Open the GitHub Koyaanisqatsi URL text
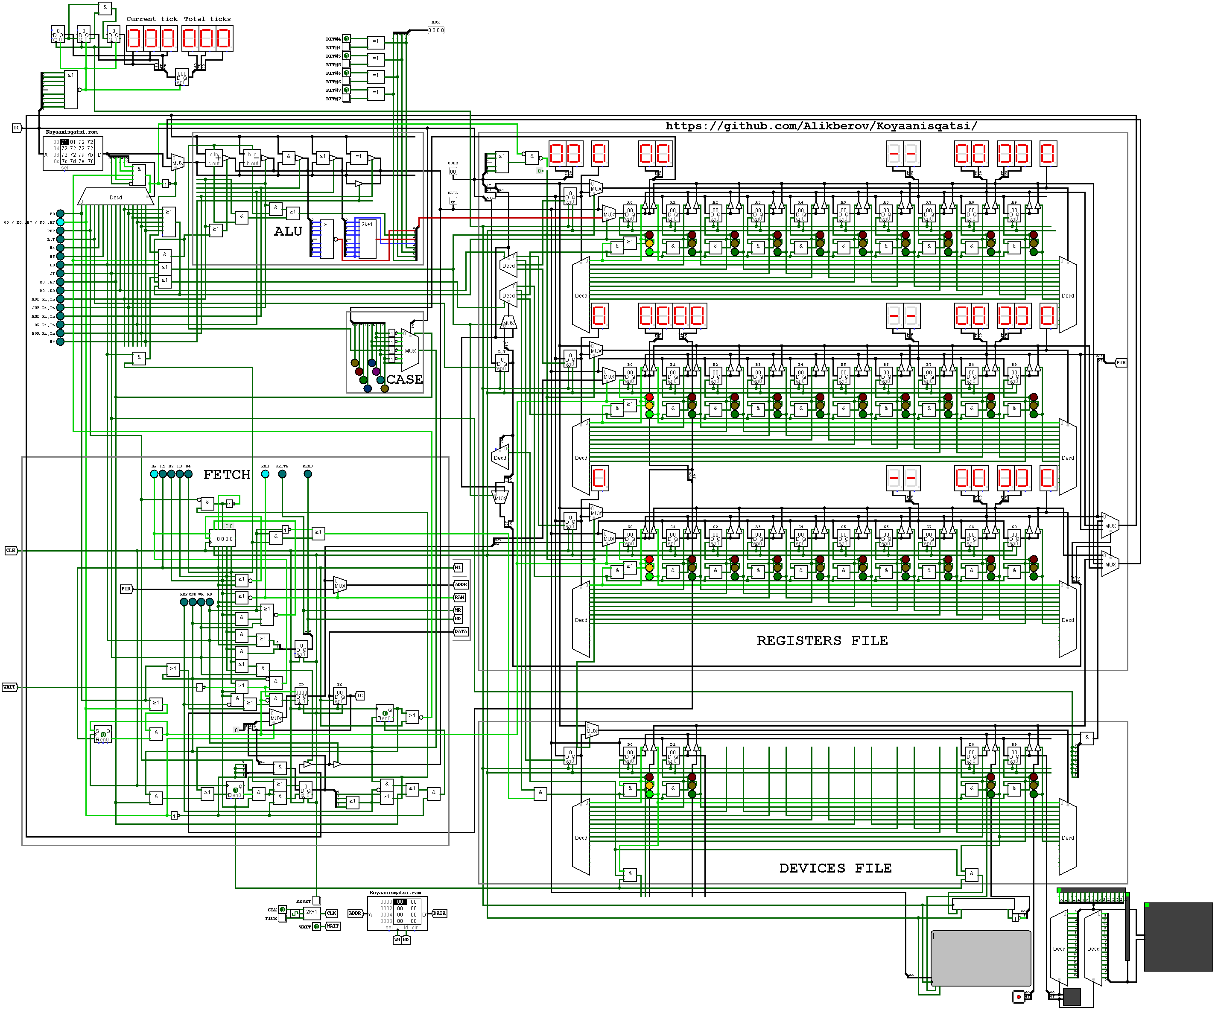The height and width of the screenshot is (1010, 1215). pyautogui.click(x=821, y=126)
